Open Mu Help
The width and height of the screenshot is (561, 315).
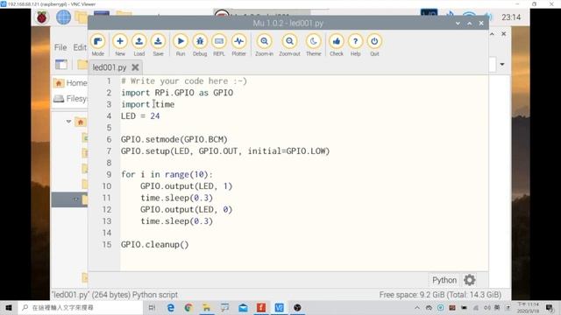click(355, 45)
